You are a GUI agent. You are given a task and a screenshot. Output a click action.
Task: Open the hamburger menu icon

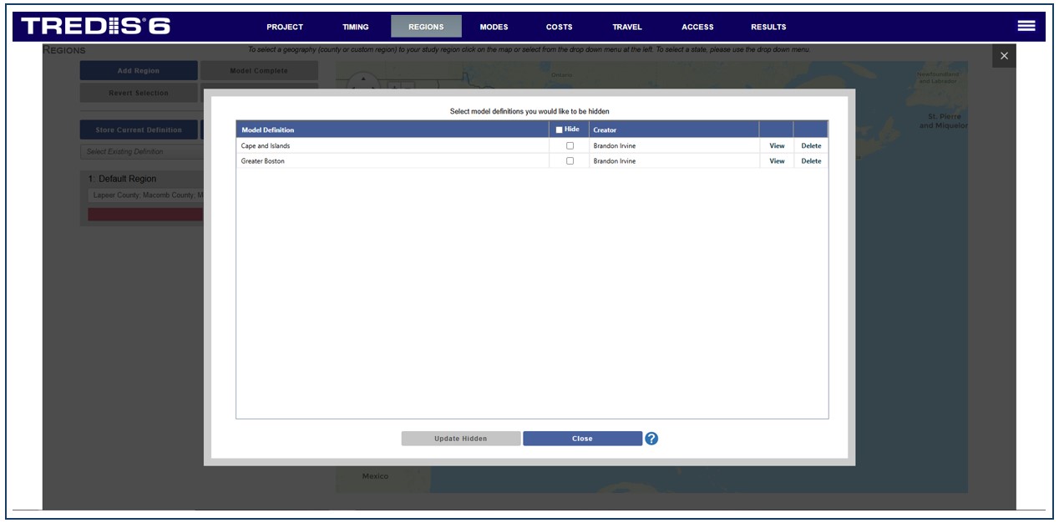coord(1026,26)
